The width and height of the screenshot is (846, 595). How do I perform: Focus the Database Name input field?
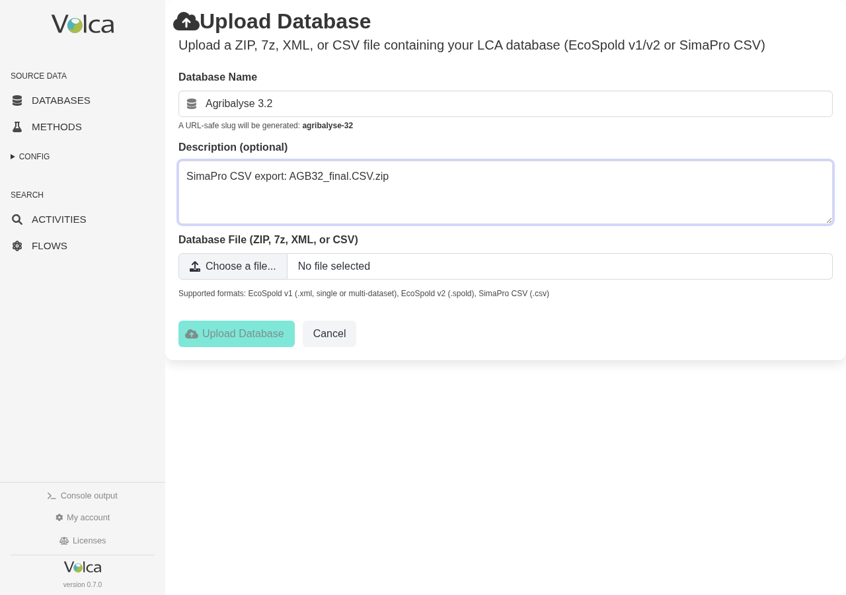click(x=506, y=104)
